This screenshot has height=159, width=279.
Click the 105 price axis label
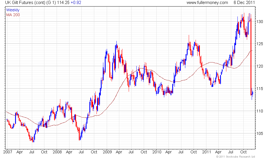tap(260, 133)
